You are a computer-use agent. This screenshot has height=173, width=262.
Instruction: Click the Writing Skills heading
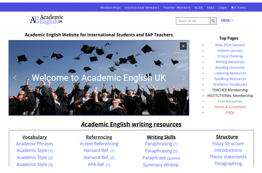[x=161, y=137]
